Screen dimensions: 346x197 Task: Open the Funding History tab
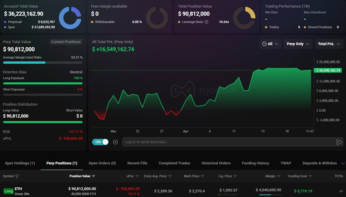(x=256, y=163)
